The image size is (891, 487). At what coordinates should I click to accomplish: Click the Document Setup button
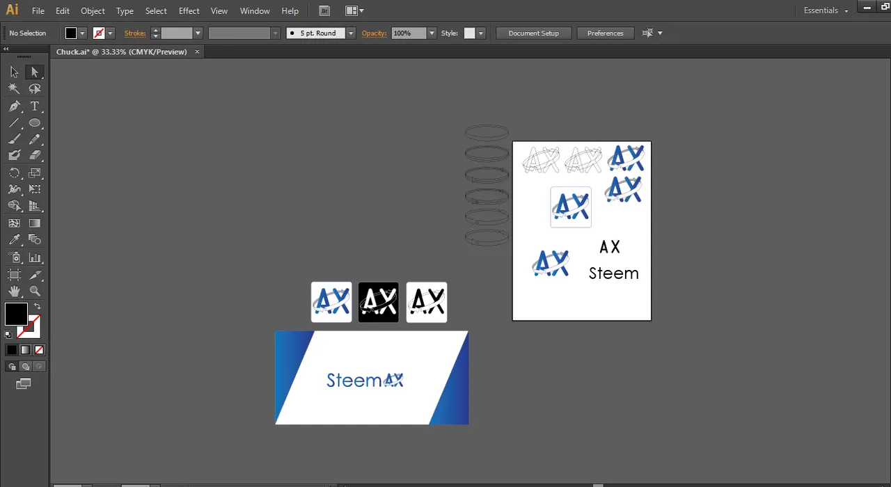(534, 33)
